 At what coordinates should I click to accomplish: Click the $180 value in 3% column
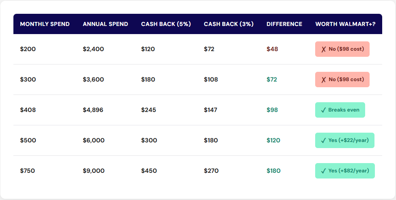[x=211, y=140]
